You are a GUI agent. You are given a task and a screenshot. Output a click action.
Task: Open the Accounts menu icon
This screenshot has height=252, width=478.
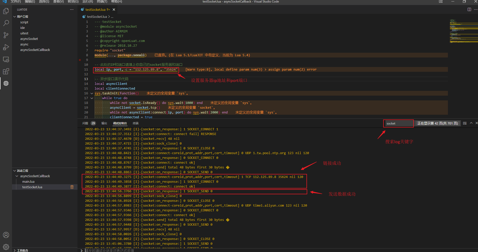[x=6, y=235]
